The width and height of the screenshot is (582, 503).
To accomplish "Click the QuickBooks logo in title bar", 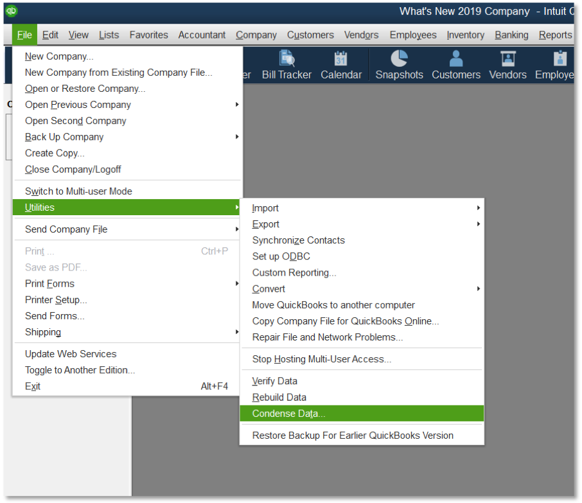I will coord(12,11).
